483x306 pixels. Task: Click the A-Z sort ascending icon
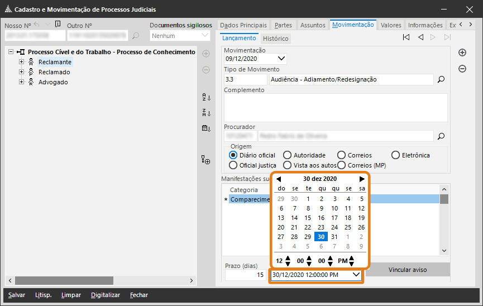click(x=206, y=97)
